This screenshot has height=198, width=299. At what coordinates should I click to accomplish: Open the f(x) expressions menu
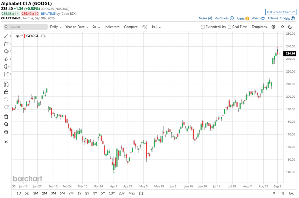145,27
